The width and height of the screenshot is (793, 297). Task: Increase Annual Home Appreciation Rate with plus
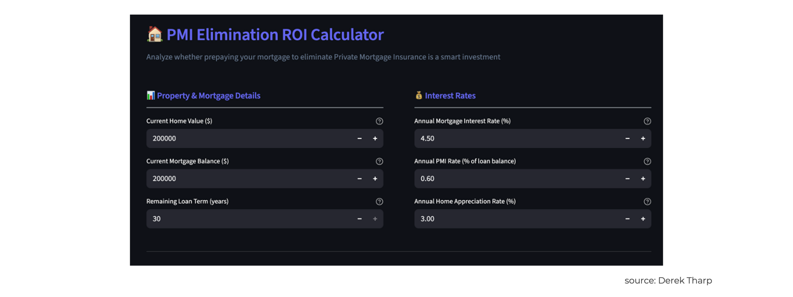(643, 219)
